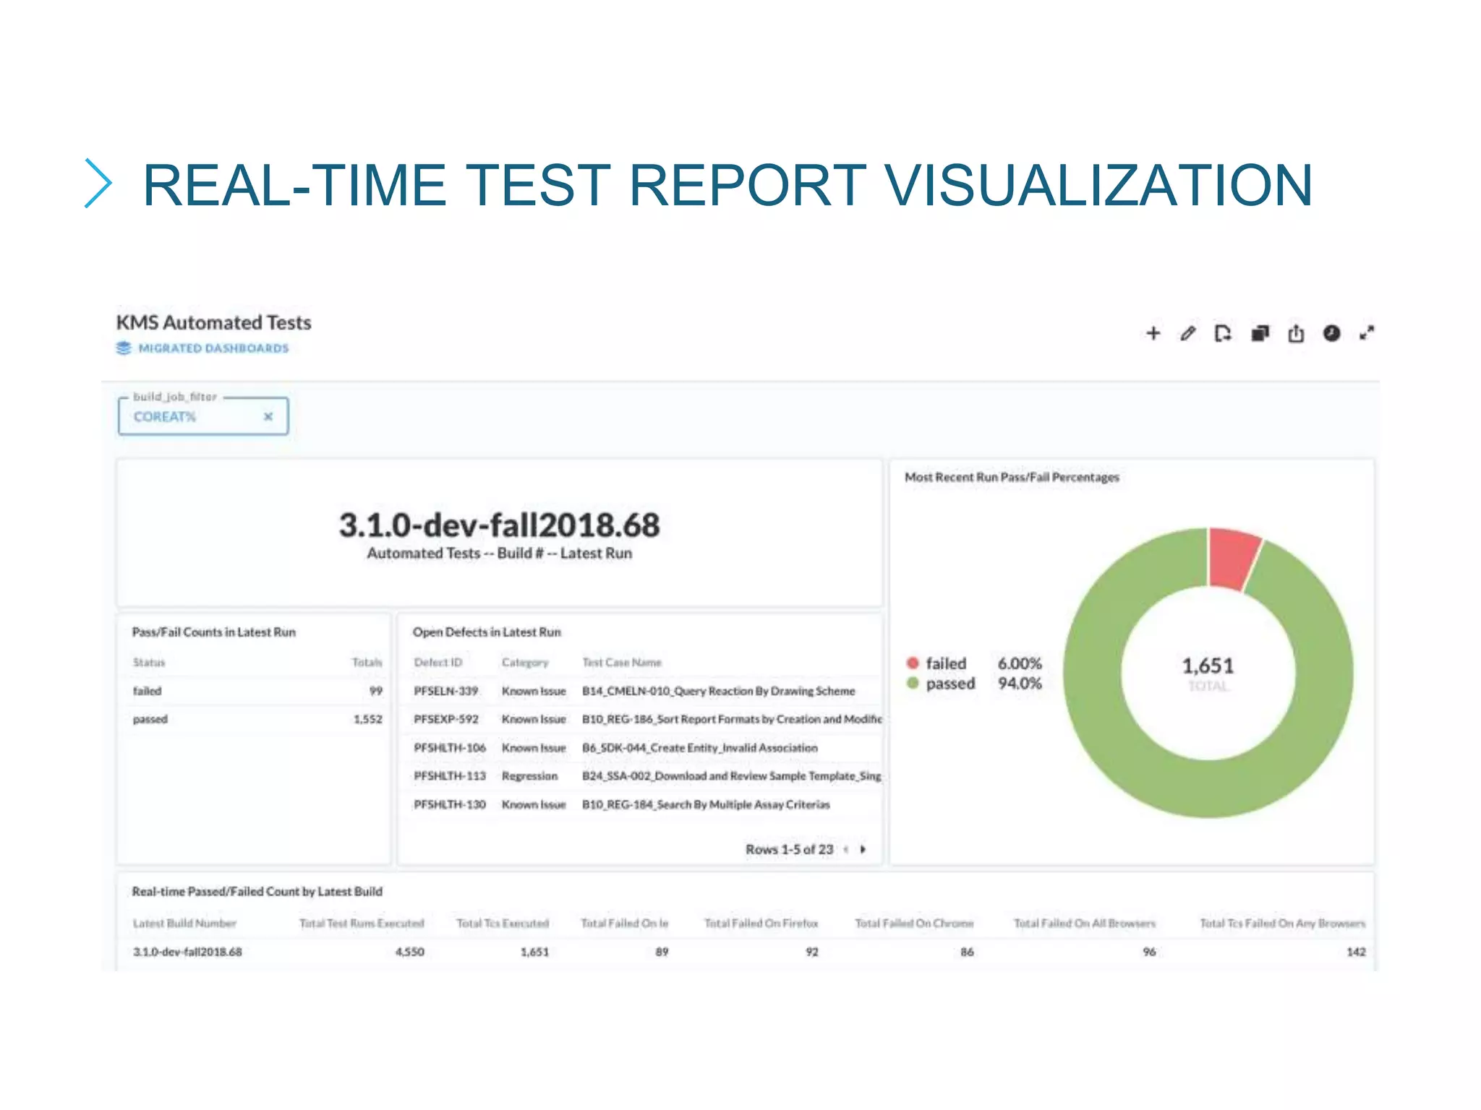Viewport: 1481px width, 1110px height.
Task: Open the Migrated Dashboards collection link
Action: [x=213, y=348]
